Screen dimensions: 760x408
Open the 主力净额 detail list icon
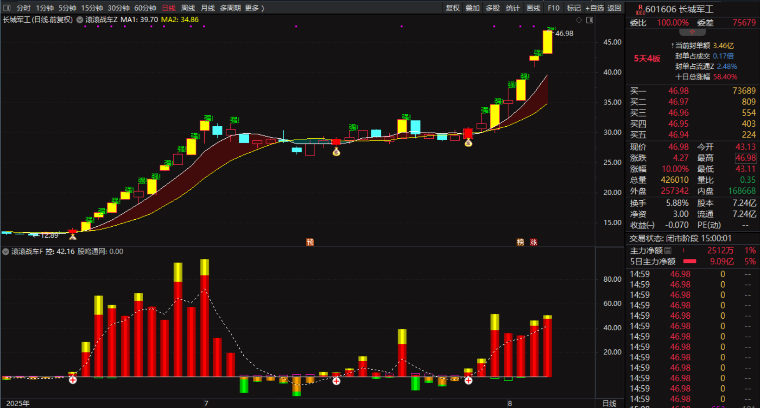(x=668, y=250)
